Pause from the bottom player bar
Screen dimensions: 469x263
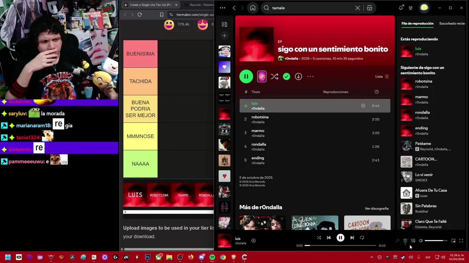pos(340,238)
